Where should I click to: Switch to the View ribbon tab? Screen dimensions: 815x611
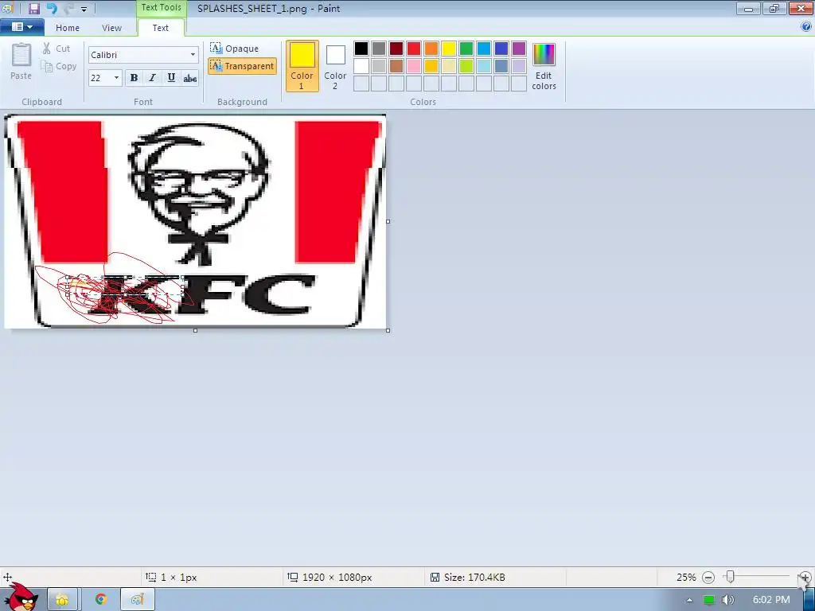pos(111,28)
